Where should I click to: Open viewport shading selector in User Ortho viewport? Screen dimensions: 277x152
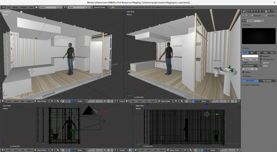tap(53, 150)
